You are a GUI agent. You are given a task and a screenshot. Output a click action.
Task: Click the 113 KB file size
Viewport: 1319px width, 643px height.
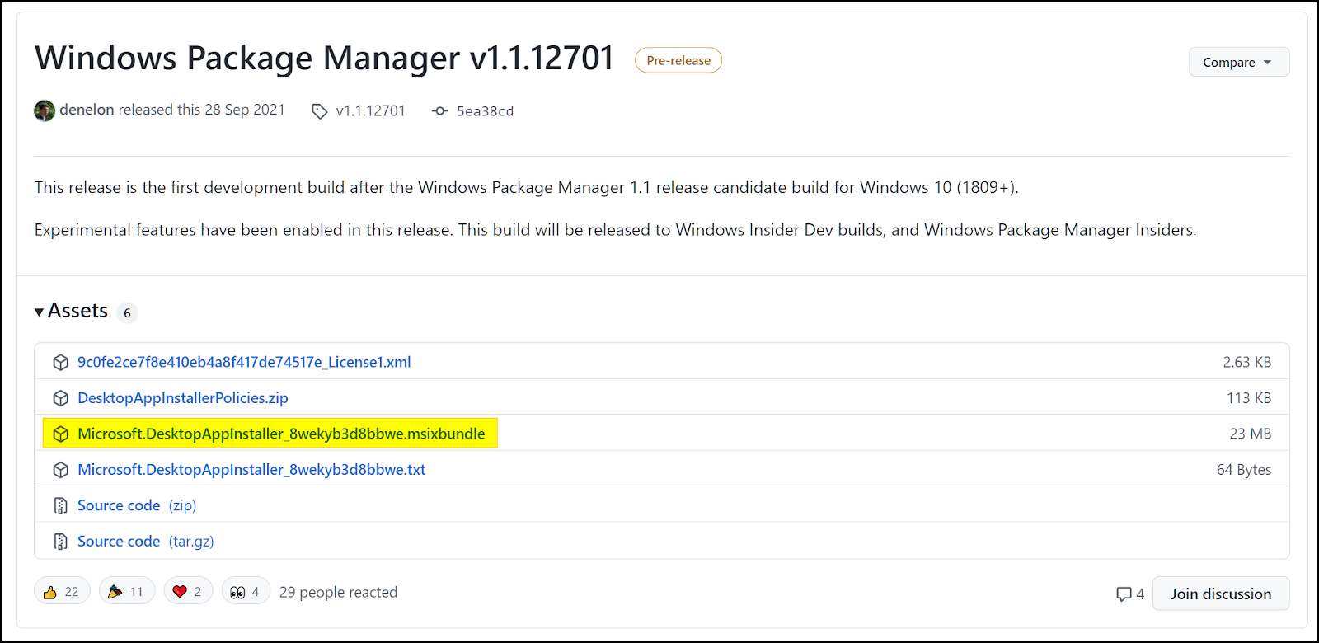pos(1249,398)
